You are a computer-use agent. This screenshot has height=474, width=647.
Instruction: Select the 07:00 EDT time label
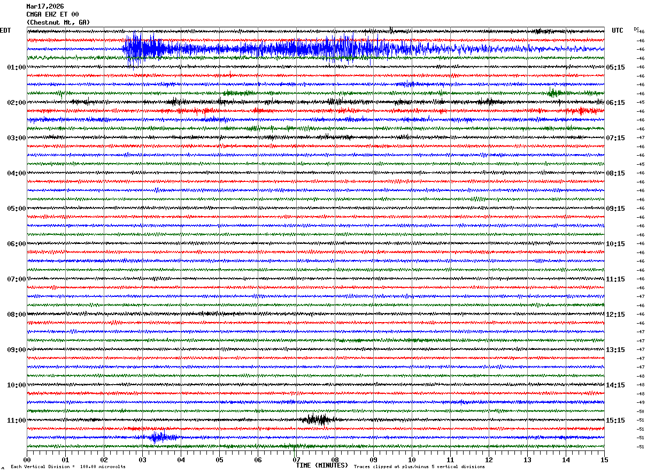(x=17, y=279)
